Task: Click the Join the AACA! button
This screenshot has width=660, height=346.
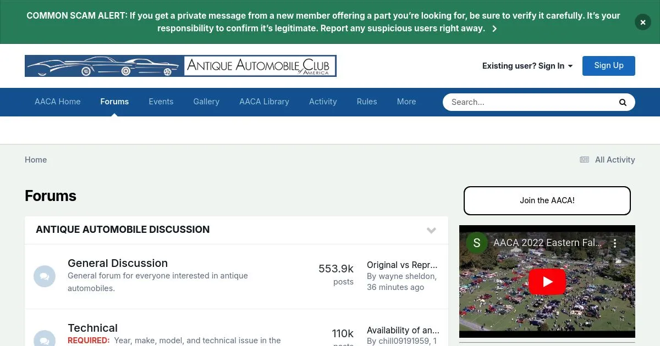Action: pos(547,200)
